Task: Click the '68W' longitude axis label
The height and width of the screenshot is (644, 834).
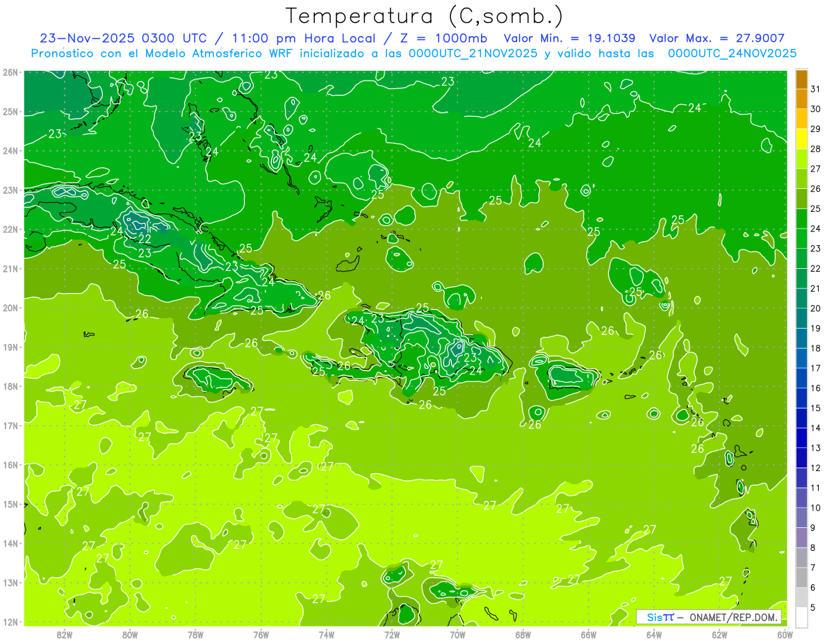Action: pos(523,634)
